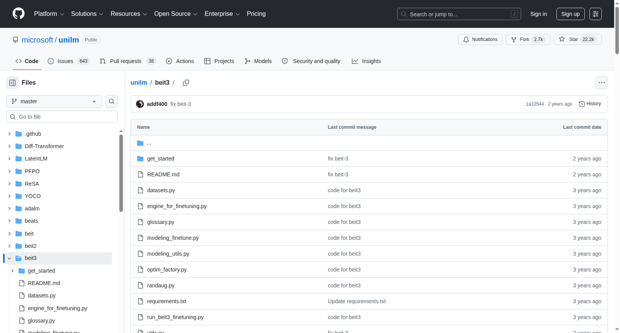620x333 pixels.
Task: Click the GitHub logo icon
Action: (x=19, y=14)
